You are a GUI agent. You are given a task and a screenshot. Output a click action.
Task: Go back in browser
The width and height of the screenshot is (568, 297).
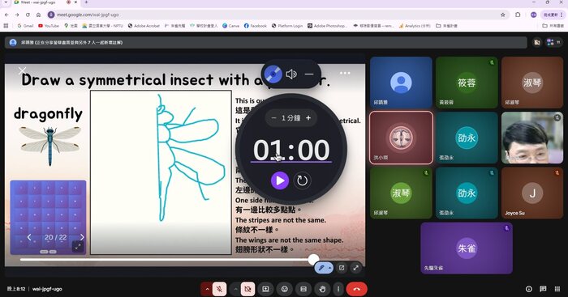(x=6, y=15)
